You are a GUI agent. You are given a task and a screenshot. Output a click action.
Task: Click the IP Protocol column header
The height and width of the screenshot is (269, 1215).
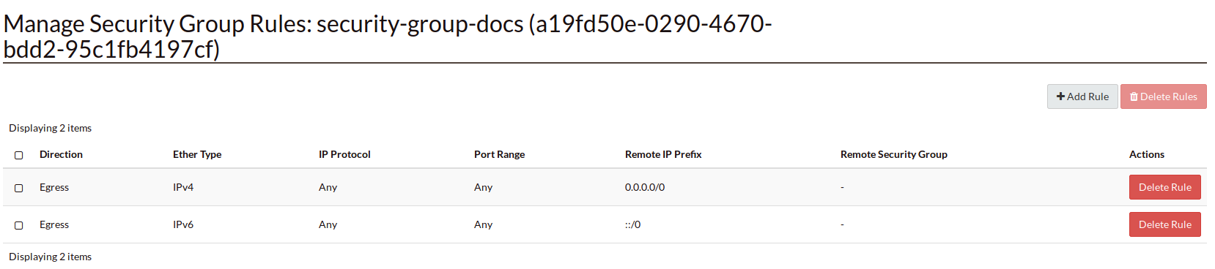click(x=344, y=154)
